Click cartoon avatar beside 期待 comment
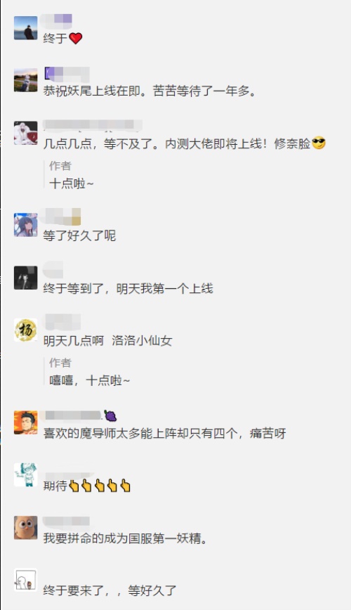Image resolution: width=351 pixels, height=610 pixels. [26, 475]
